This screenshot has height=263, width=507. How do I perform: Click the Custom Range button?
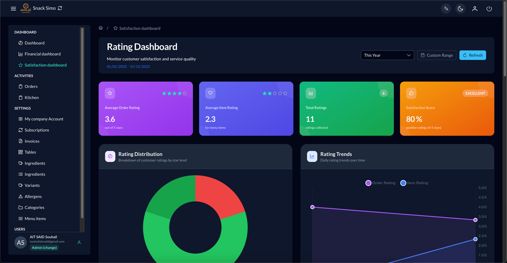[x=437, y=55]
